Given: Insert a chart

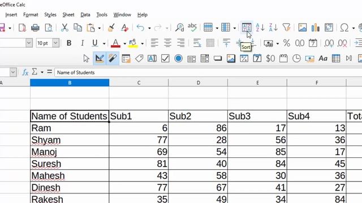Looking at the screenshot, I should (x=316, y=28).
